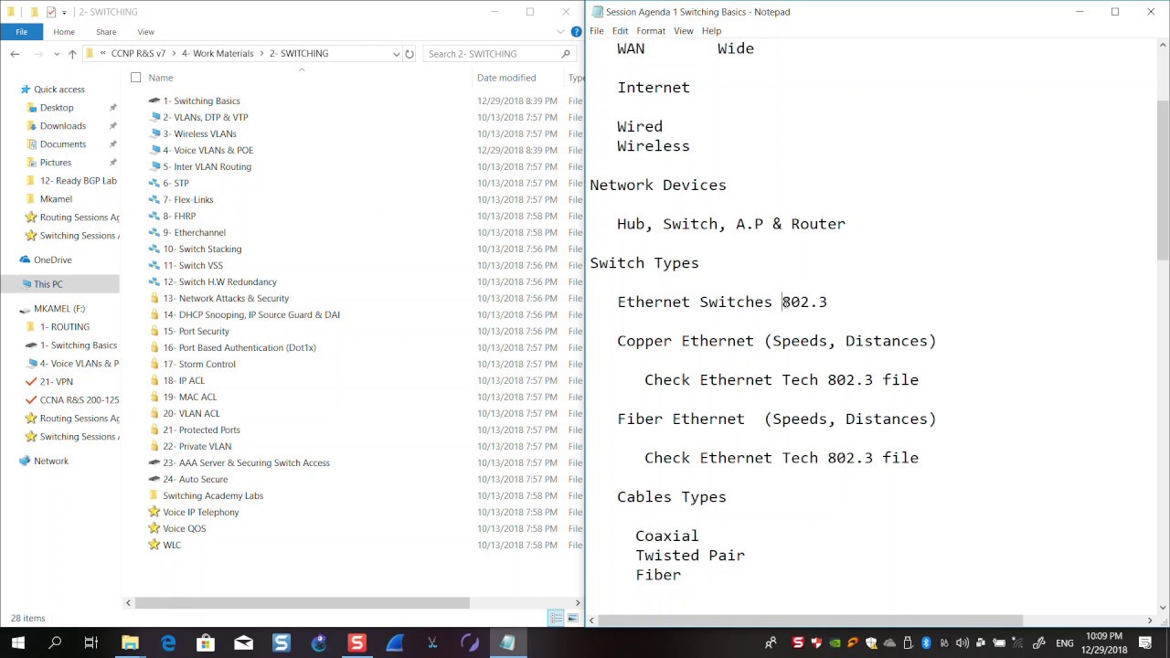Go up one folder level in Explorer
Screen dimensions: 1170x658
tap(72, 54)
